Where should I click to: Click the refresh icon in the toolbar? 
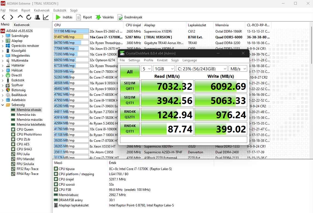(29, 17)
